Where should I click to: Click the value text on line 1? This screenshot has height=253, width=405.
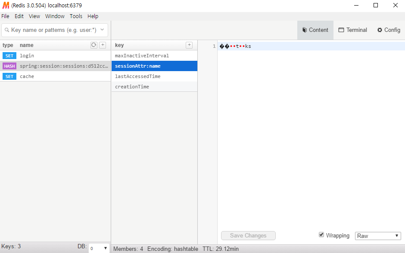point(235,46)
